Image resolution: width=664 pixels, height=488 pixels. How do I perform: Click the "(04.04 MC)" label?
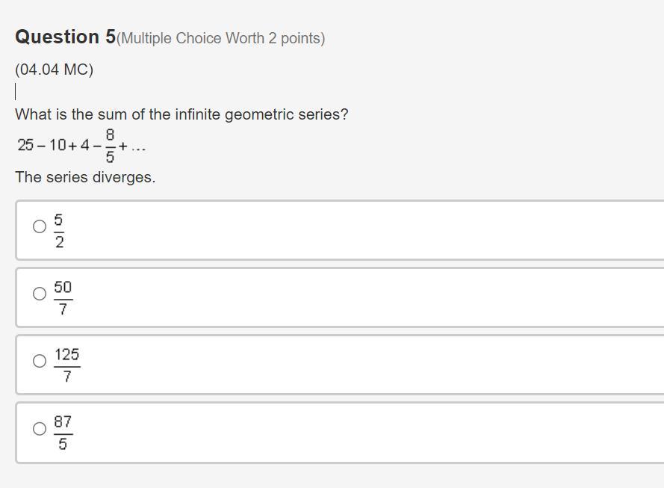click(54, 70)
